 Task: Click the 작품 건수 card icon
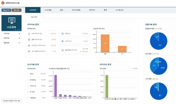[63, 34]
